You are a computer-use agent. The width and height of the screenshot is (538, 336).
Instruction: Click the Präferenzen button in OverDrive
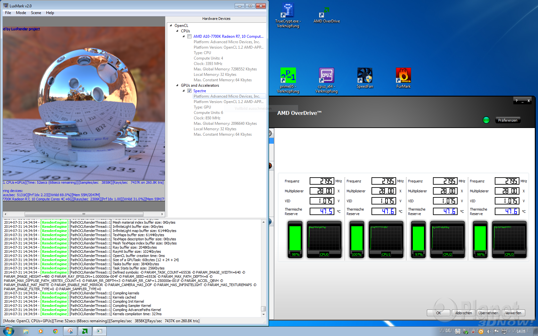point(508,120)
